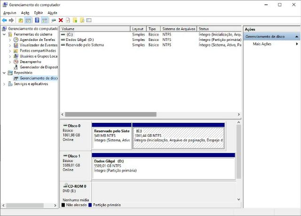Select the Reservado pelo Sistema 549 MB partition

112,136
